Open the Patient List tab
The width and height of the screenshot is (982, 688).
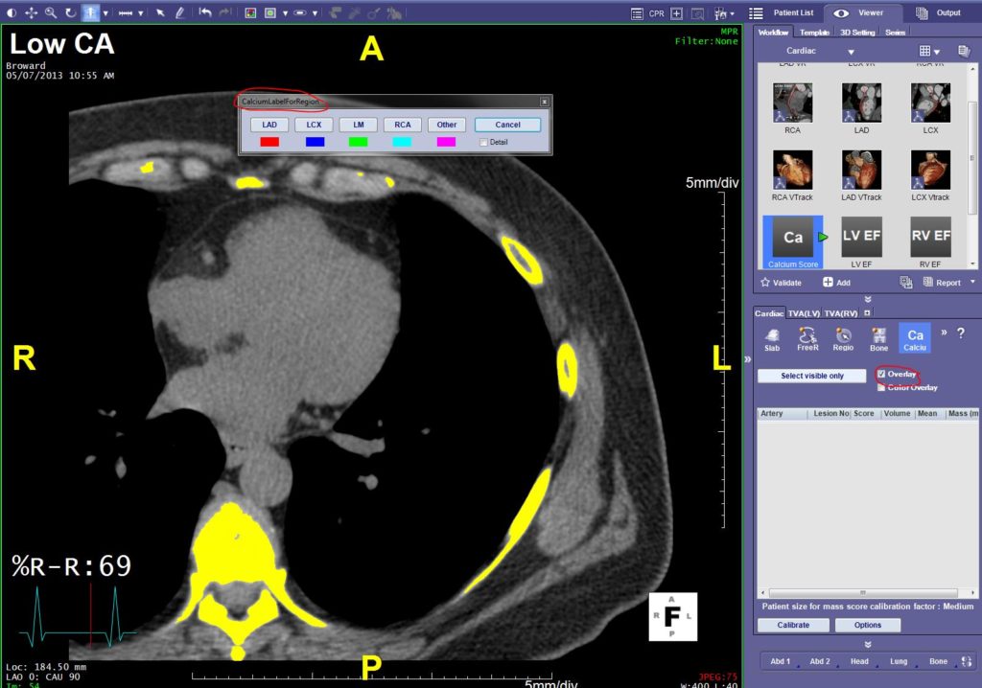tap(783, 12)
